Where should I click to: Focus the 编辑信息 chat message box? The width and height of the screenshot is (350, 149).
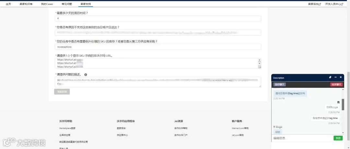302,138
